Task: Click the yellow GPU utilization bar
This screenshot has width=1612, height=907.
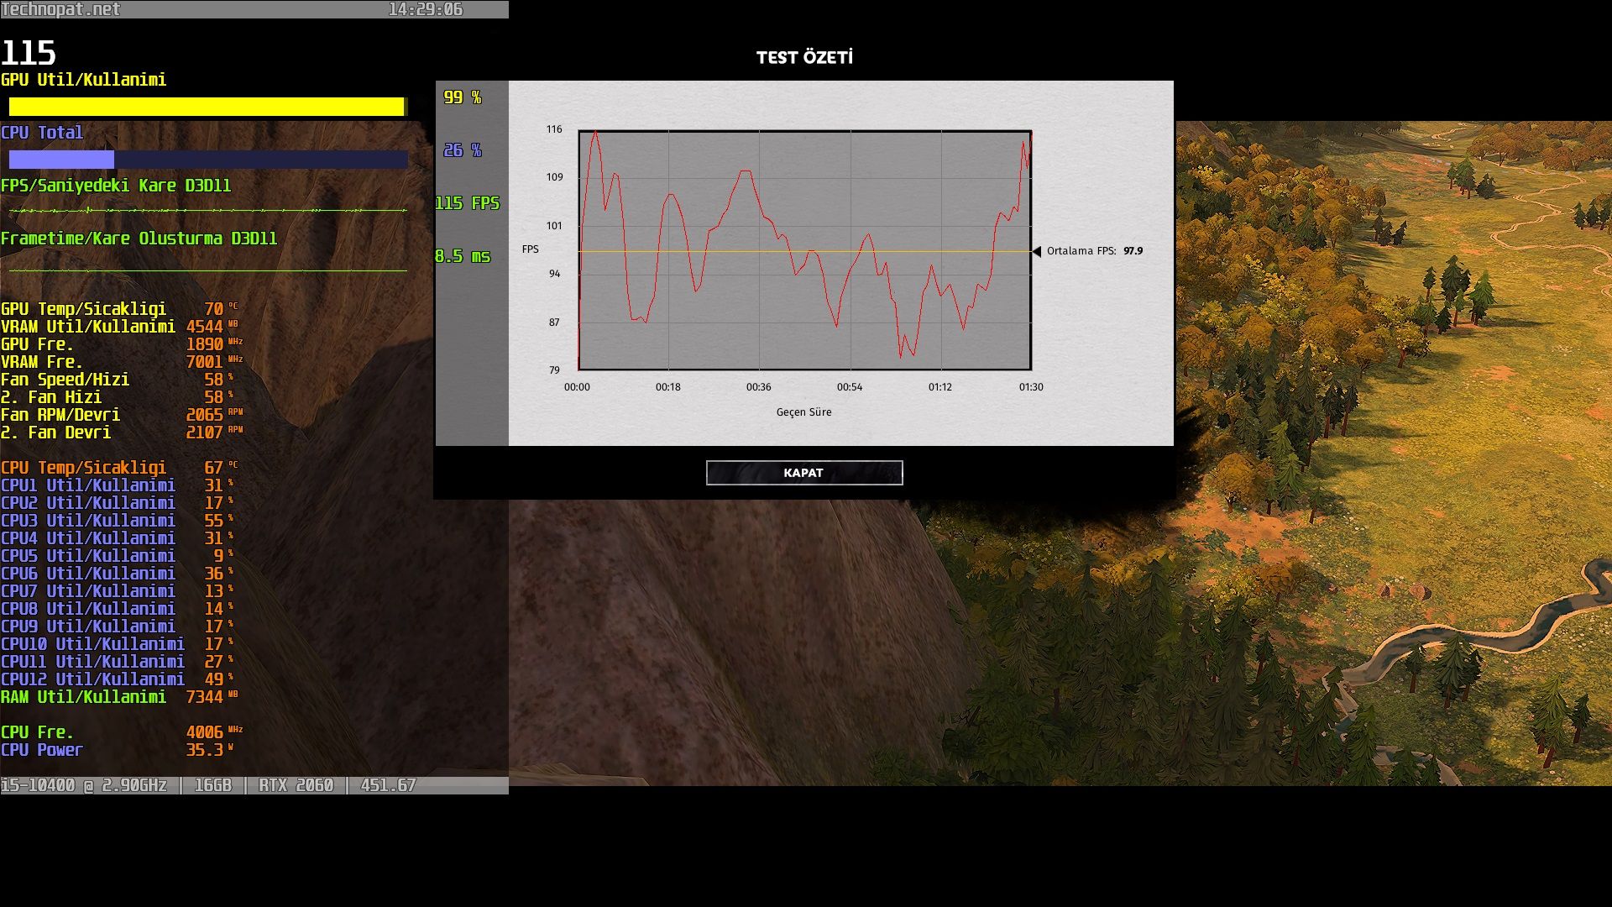Action: (x=207, y=107)
